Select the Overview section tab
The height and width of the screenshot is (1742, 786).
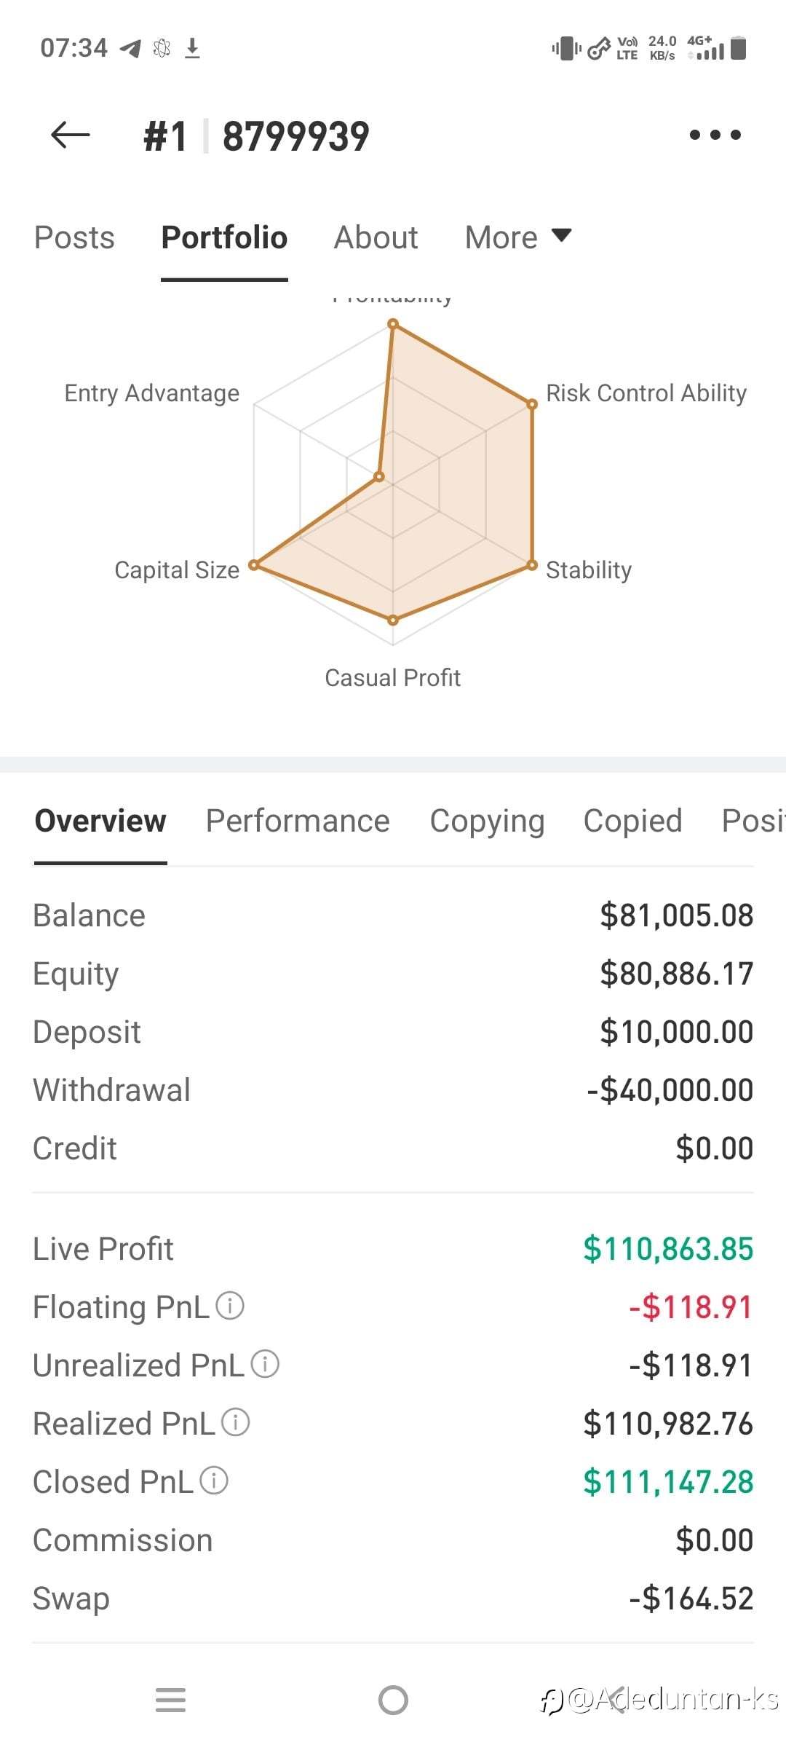[100, 821]
